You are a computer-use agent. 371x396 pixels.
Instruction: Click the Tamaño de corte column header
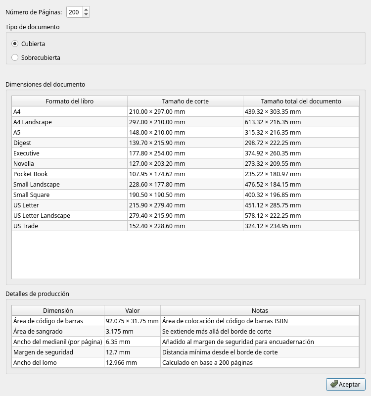(185, 101)
